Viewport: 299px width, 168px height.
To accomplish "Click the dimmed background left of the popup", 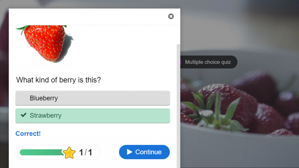I will [4, 88].
